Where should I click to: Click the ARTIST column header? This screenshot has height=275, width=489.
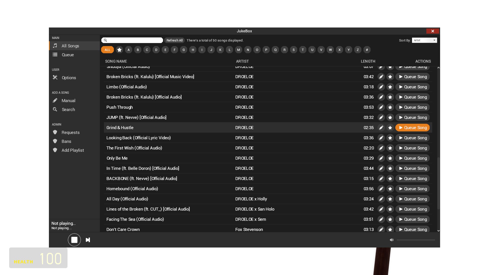pos(242,61)
